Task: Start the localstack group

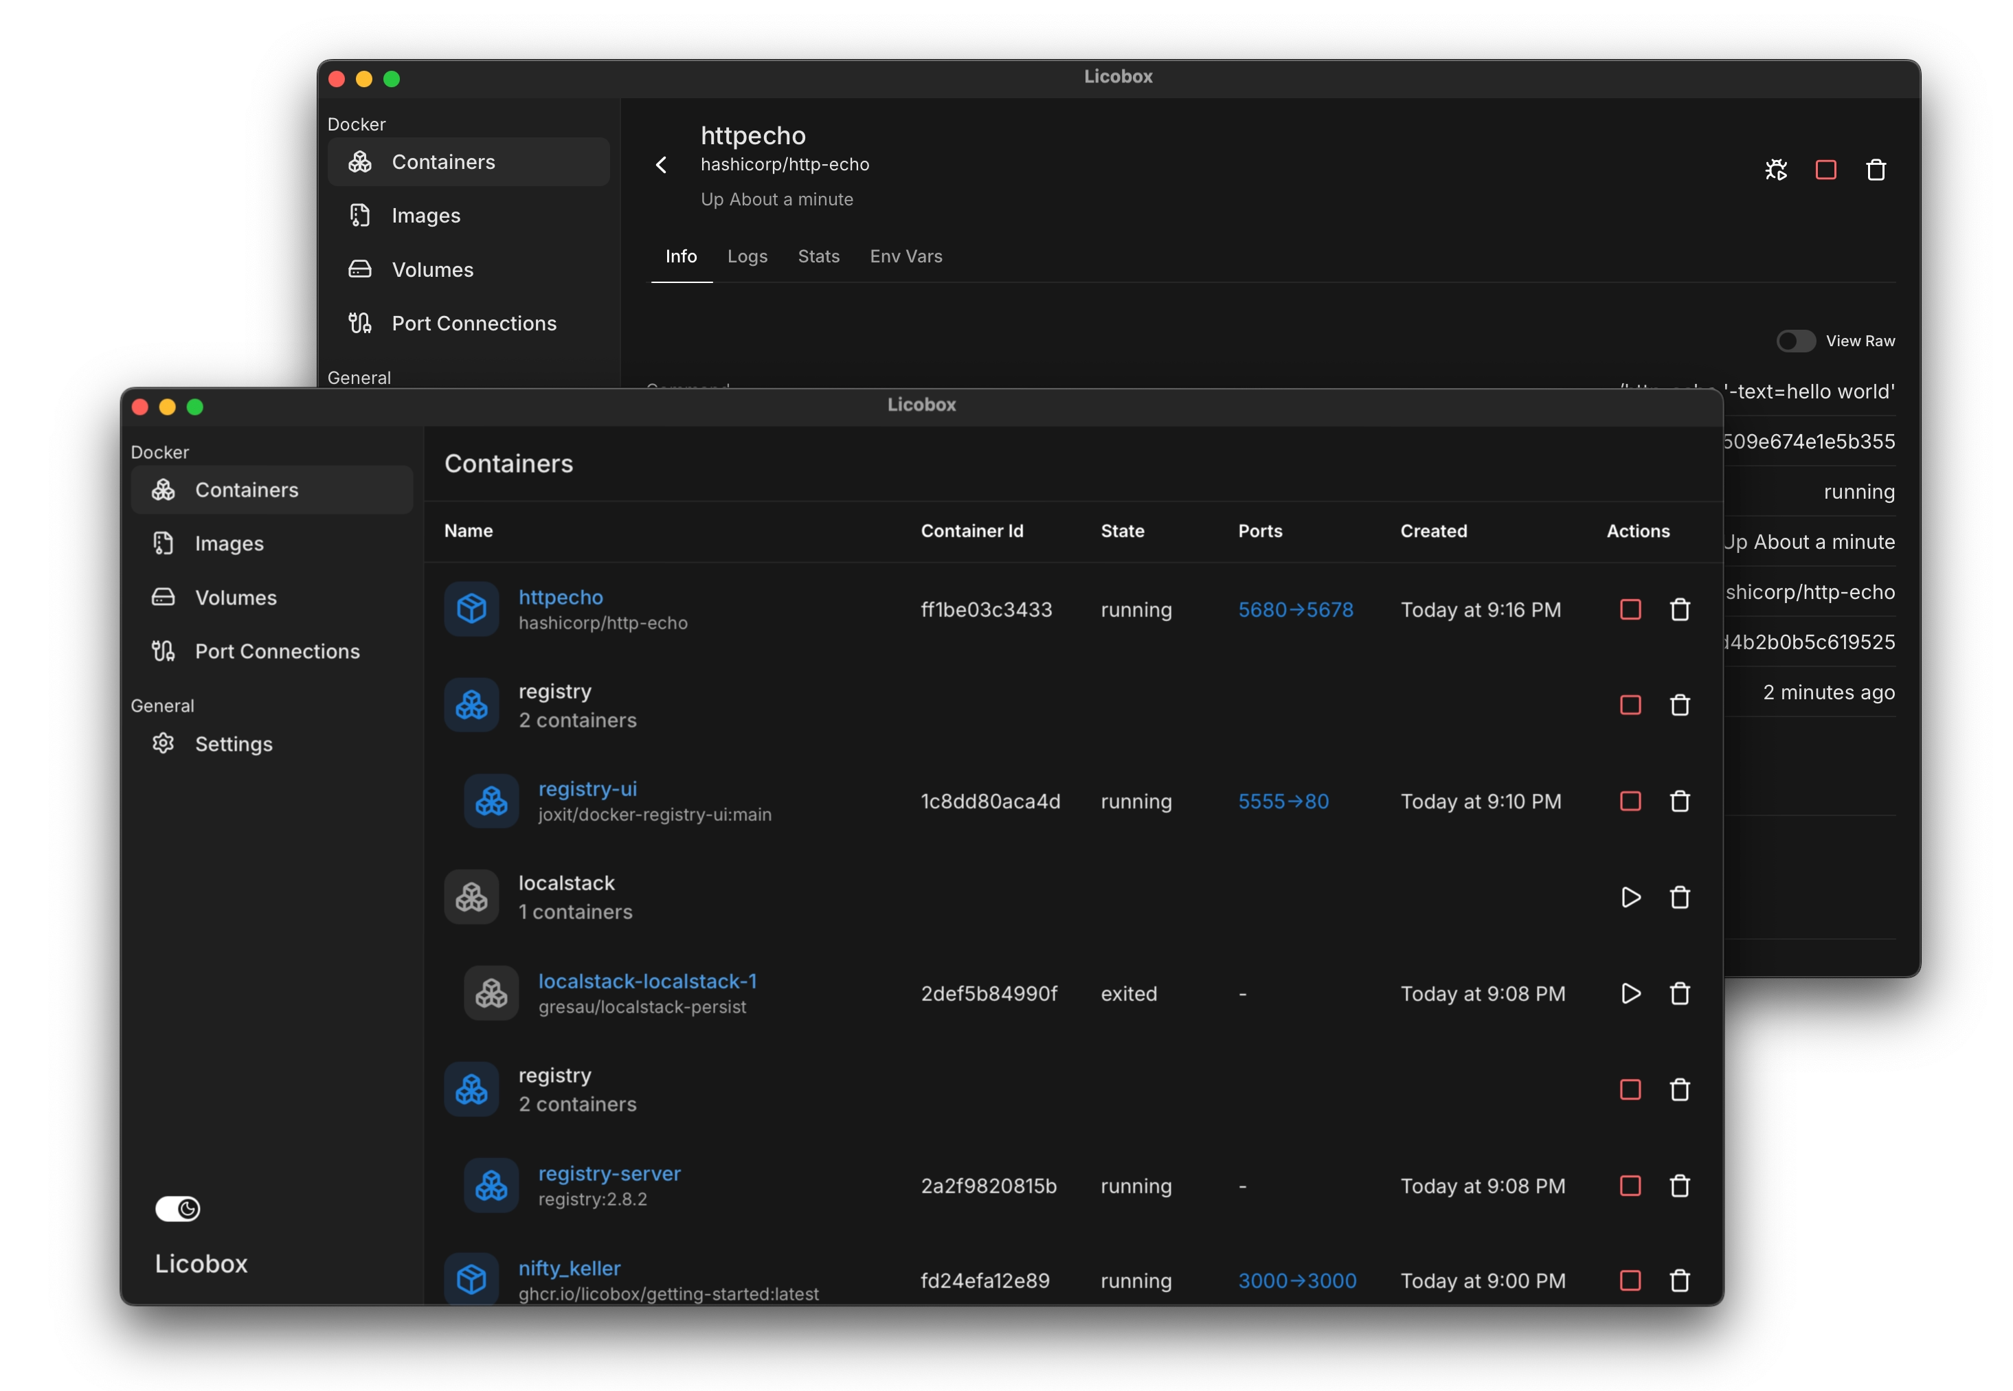Action: [x=1630, y=898]
